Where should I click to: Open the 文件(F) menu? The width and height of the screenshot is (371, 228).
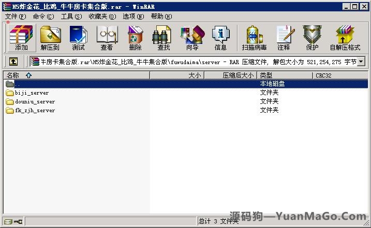click(x=16, y=17)
